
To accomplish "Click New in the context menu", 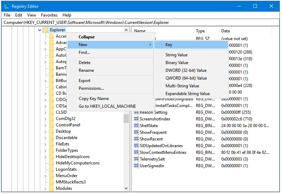I will (x=110, y=45).
